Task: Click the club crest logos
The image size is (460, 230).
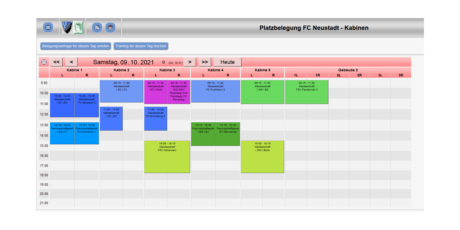Action: [73, 28]
